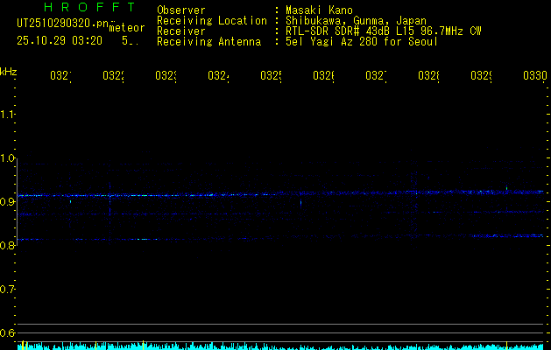
Task: Click the 'Receiving Location' field label
Action: 211,20
